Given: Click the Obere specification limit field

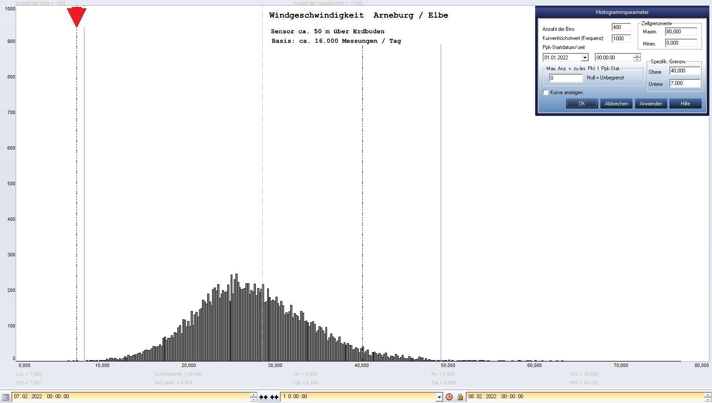Looking at the screenshot, I should (x=685, y=71).
